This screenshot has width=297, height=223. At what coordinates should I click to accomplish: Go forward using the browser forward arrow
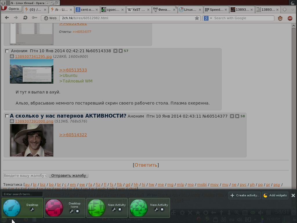[16, 18]
